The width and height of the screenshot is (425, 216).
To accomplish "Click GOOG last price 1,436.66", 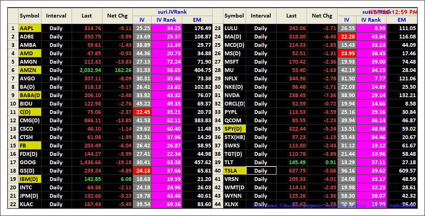I will pyautogui.click(x=87, y=163).
